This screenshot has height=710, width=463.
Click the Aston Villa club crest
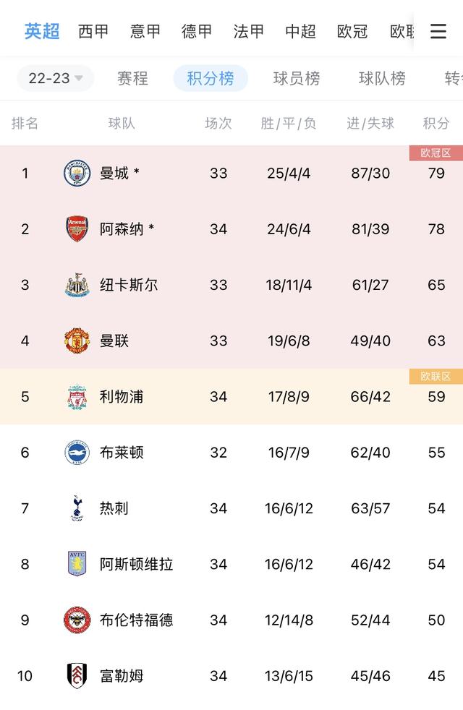pos(77,564)
